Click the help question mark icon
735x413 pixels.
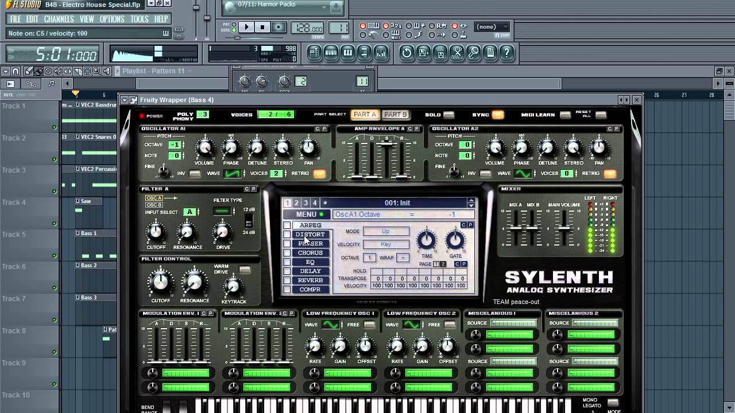[x=506, y=53]
